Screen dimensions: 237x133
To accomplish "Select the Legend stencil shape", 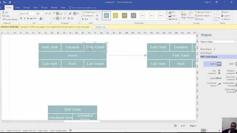I will pos(216,78).
